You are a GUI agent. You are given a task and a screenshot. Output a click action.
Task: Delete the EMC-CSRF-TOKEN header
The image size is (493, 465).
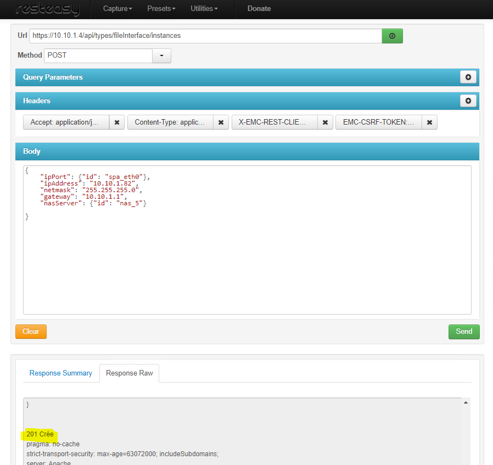point(429,122)
